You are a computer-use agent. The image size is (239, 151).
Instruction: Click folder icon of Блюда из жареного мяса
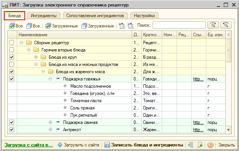51,71
